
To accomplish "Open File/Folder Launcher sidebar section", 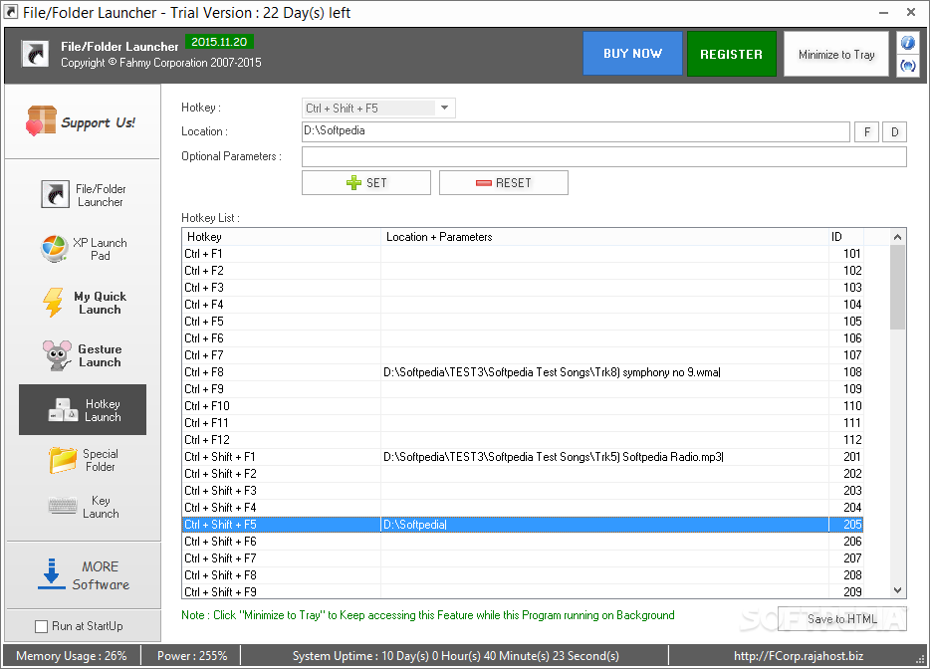I will tap(83, 194).
